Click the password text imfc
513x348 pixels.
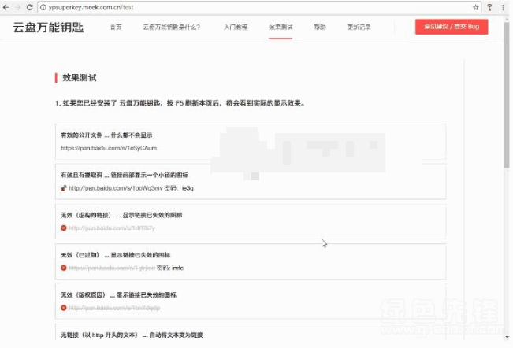(x=177, y=268)
